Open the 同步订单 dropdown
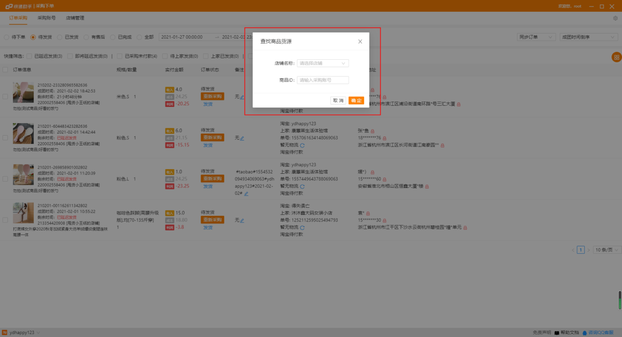622x337 pixels. click(x=536, y=37)
